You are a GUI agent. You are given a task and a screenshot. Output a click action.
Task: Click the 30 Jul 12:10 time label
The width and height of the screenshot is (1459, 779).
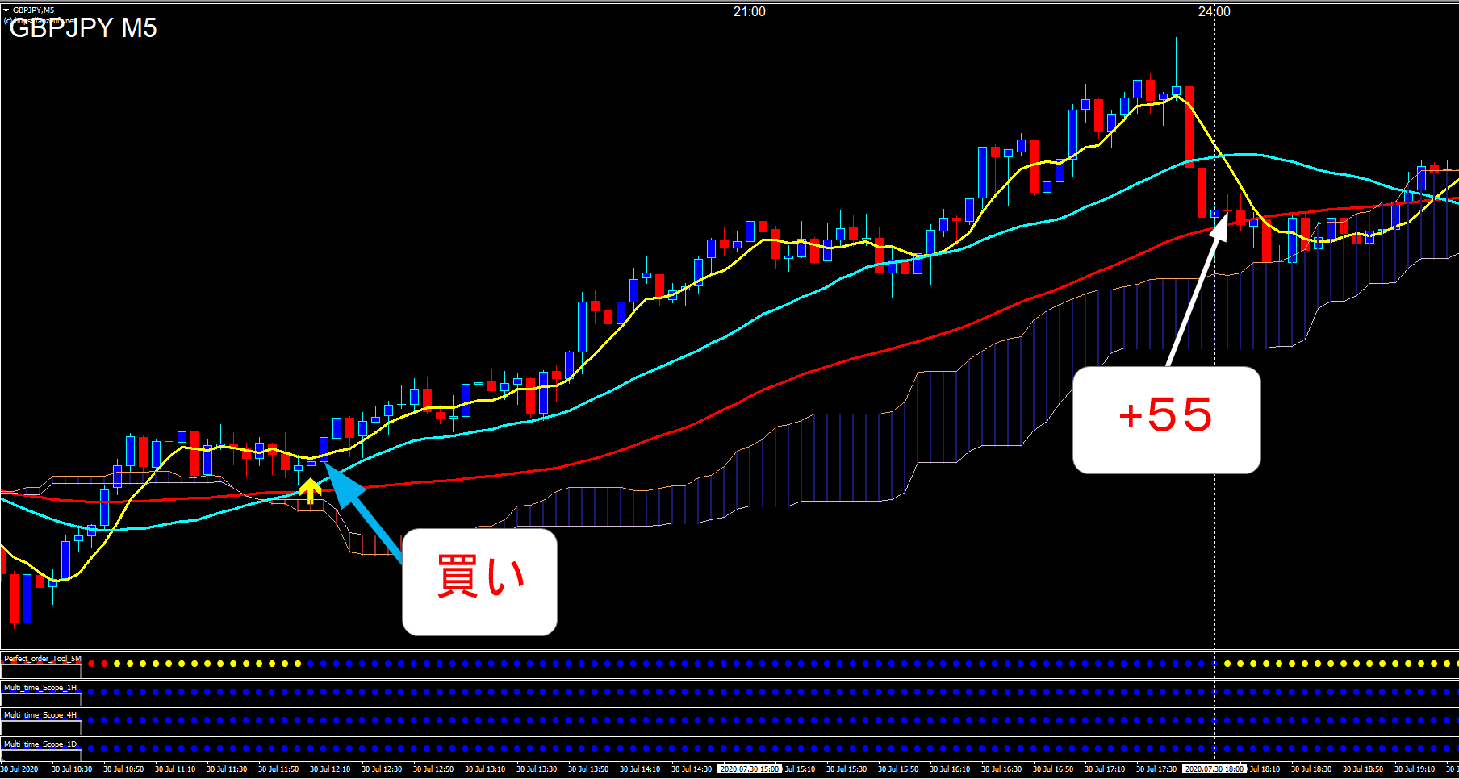coord(330,769)
